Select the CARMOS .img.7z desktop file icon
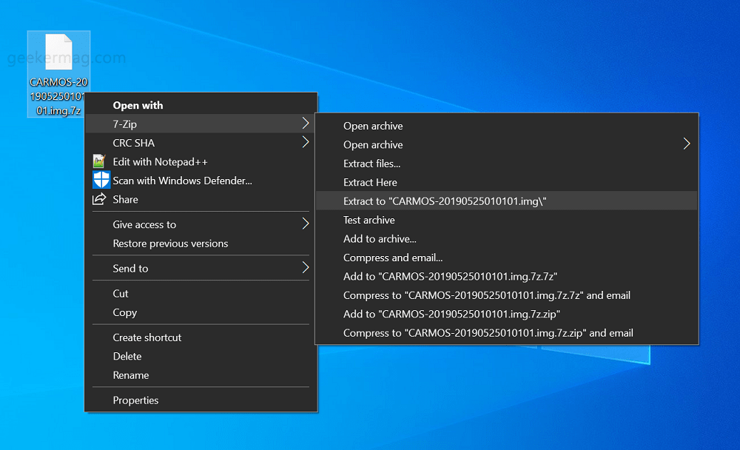The image size is (740, 450). [58, 74]
